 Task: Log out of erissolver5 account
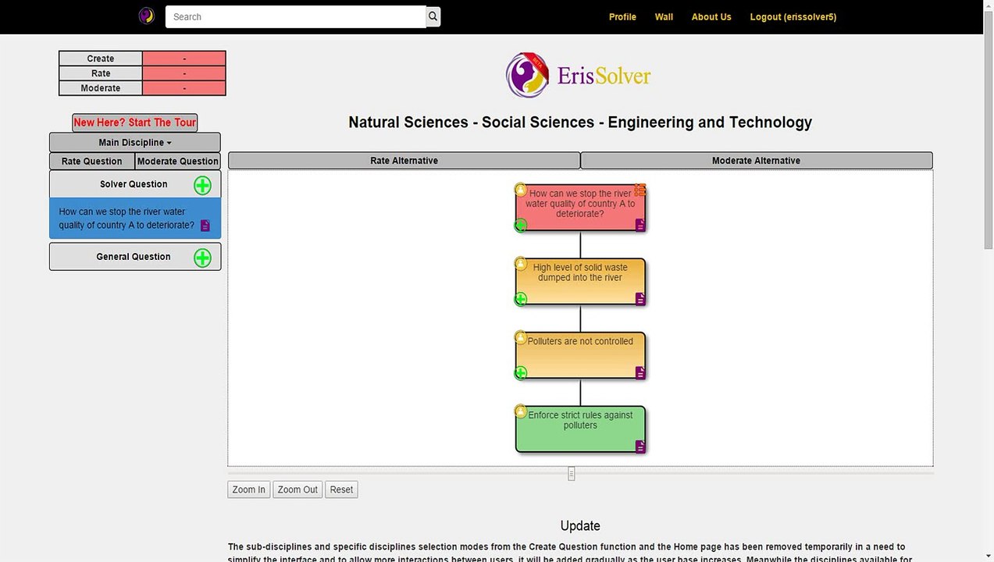tap(793, 17)
